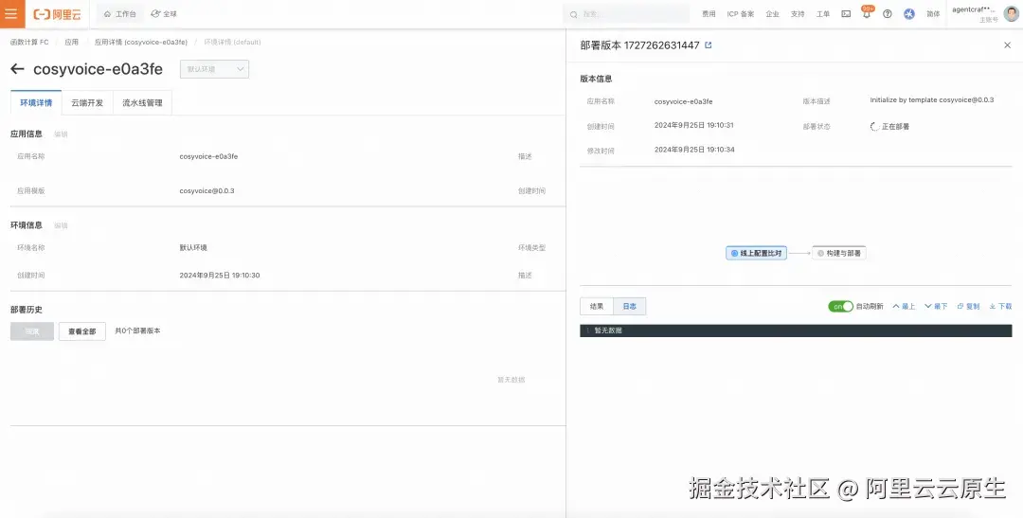
Task: Expand the 默认环境 environment dropdown
Action: [214, 69]
